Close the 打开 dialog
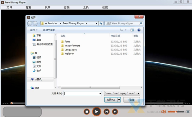 (x=139, y=17)
